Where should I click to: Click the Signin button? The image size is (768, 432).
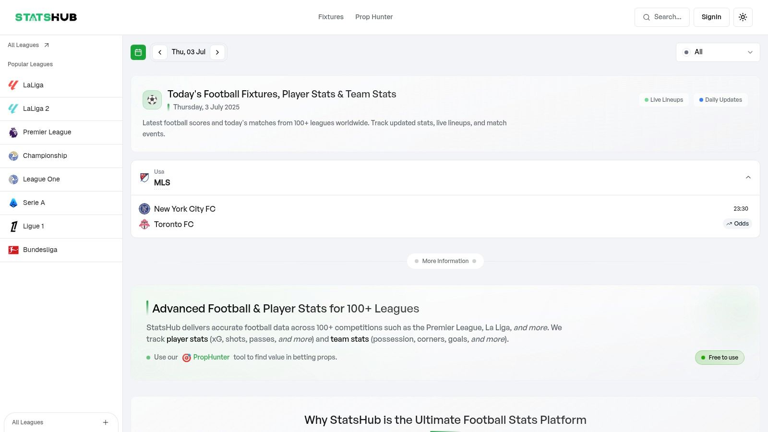[711, 17]
